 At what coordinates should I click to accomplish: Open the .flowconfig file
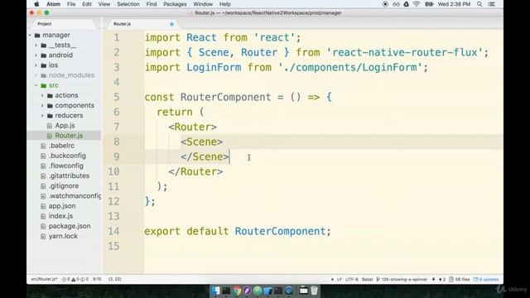66,166
